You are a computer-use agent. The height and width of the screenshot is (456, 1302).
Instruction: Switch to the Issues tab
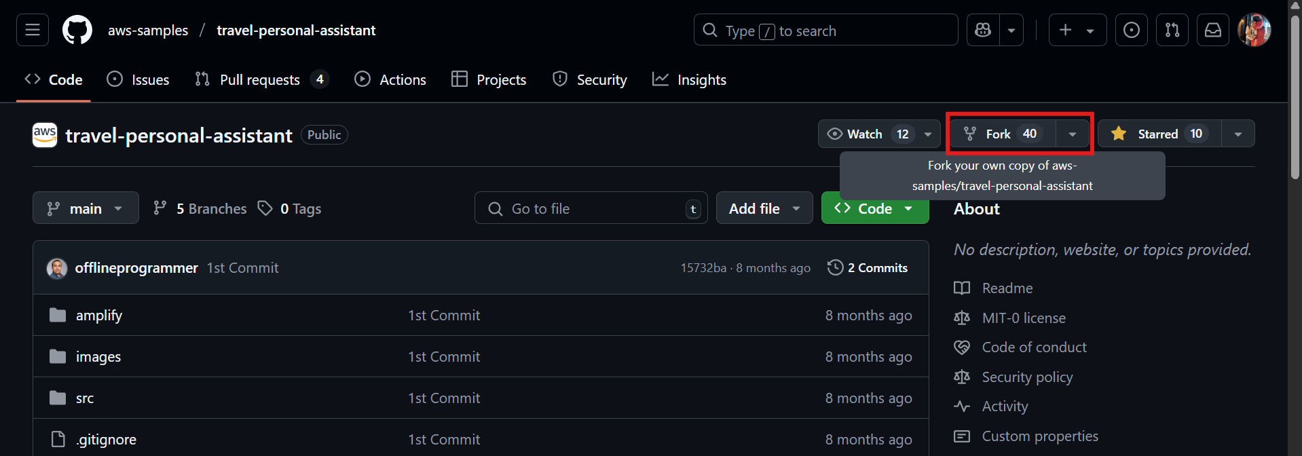pyautogui.click(x=138, y=79)
